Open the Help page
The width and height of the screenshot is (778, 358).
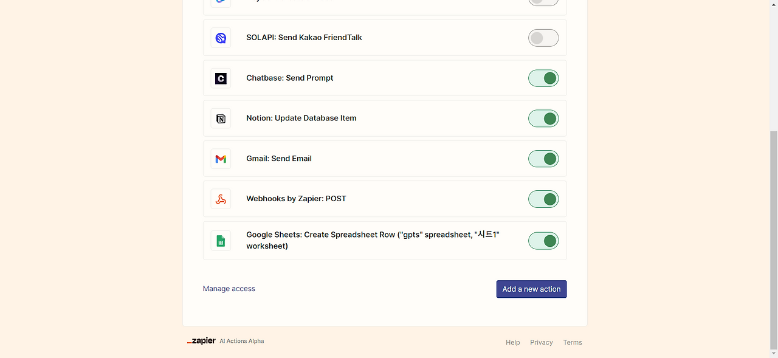point(512,342)
